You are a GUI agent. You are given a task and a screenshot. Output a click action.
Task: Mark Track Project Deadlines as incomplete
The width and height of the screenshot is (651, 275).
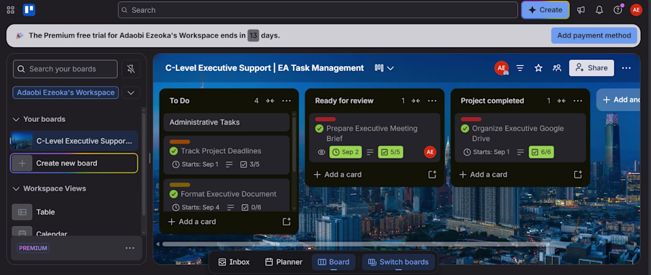[174, 151]
